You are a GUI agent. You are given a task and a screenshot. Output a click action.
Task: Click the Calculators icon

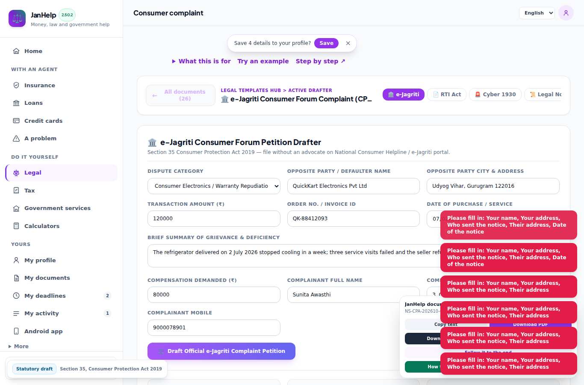point(16,226)
